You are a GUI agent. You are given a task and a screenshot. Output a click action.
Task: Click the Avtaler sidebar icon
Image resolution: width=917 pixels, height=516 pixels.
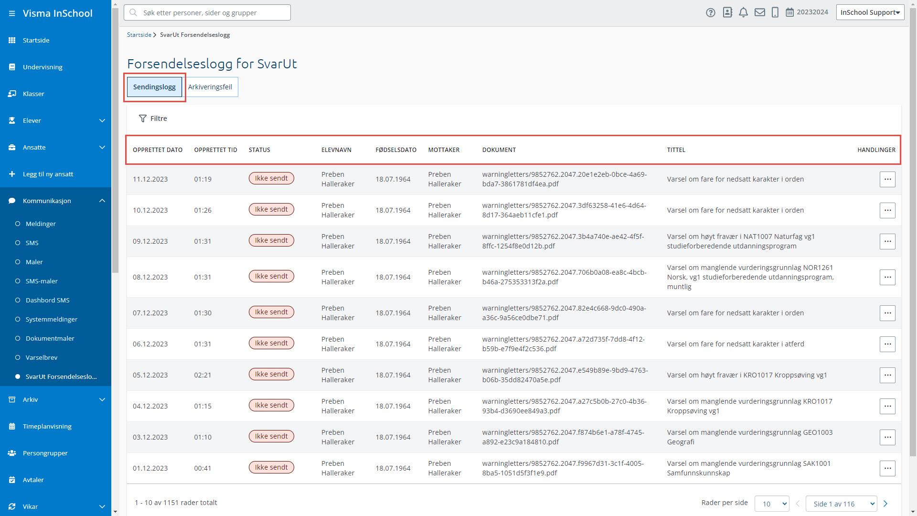click(x=12, y=480)
